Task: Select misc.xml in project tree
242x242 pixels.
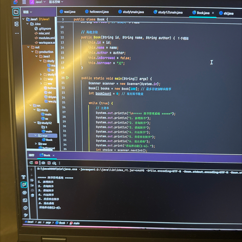Action: [42, 33]
